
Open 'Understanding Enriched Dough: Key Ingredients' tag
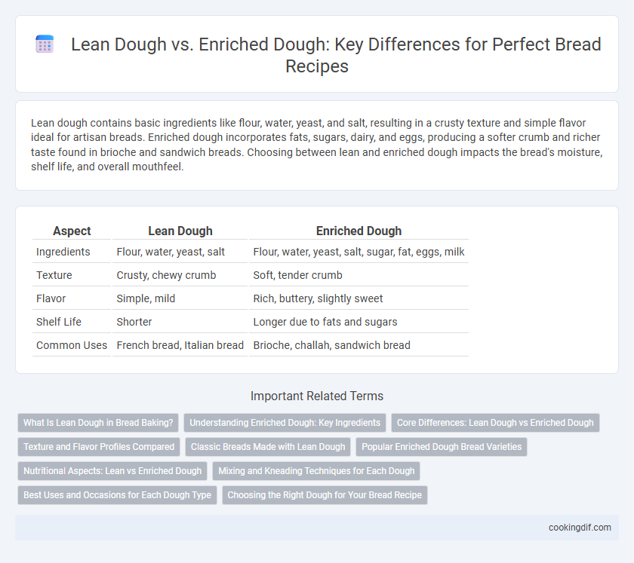285,423
